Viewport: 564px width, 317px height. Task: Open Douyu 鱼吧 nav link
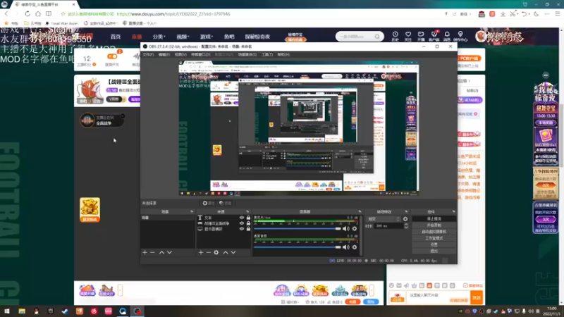point(229,37)
